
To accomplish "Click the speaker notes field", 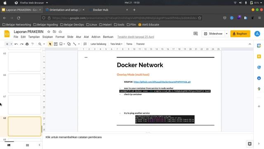I will point(148,137).
